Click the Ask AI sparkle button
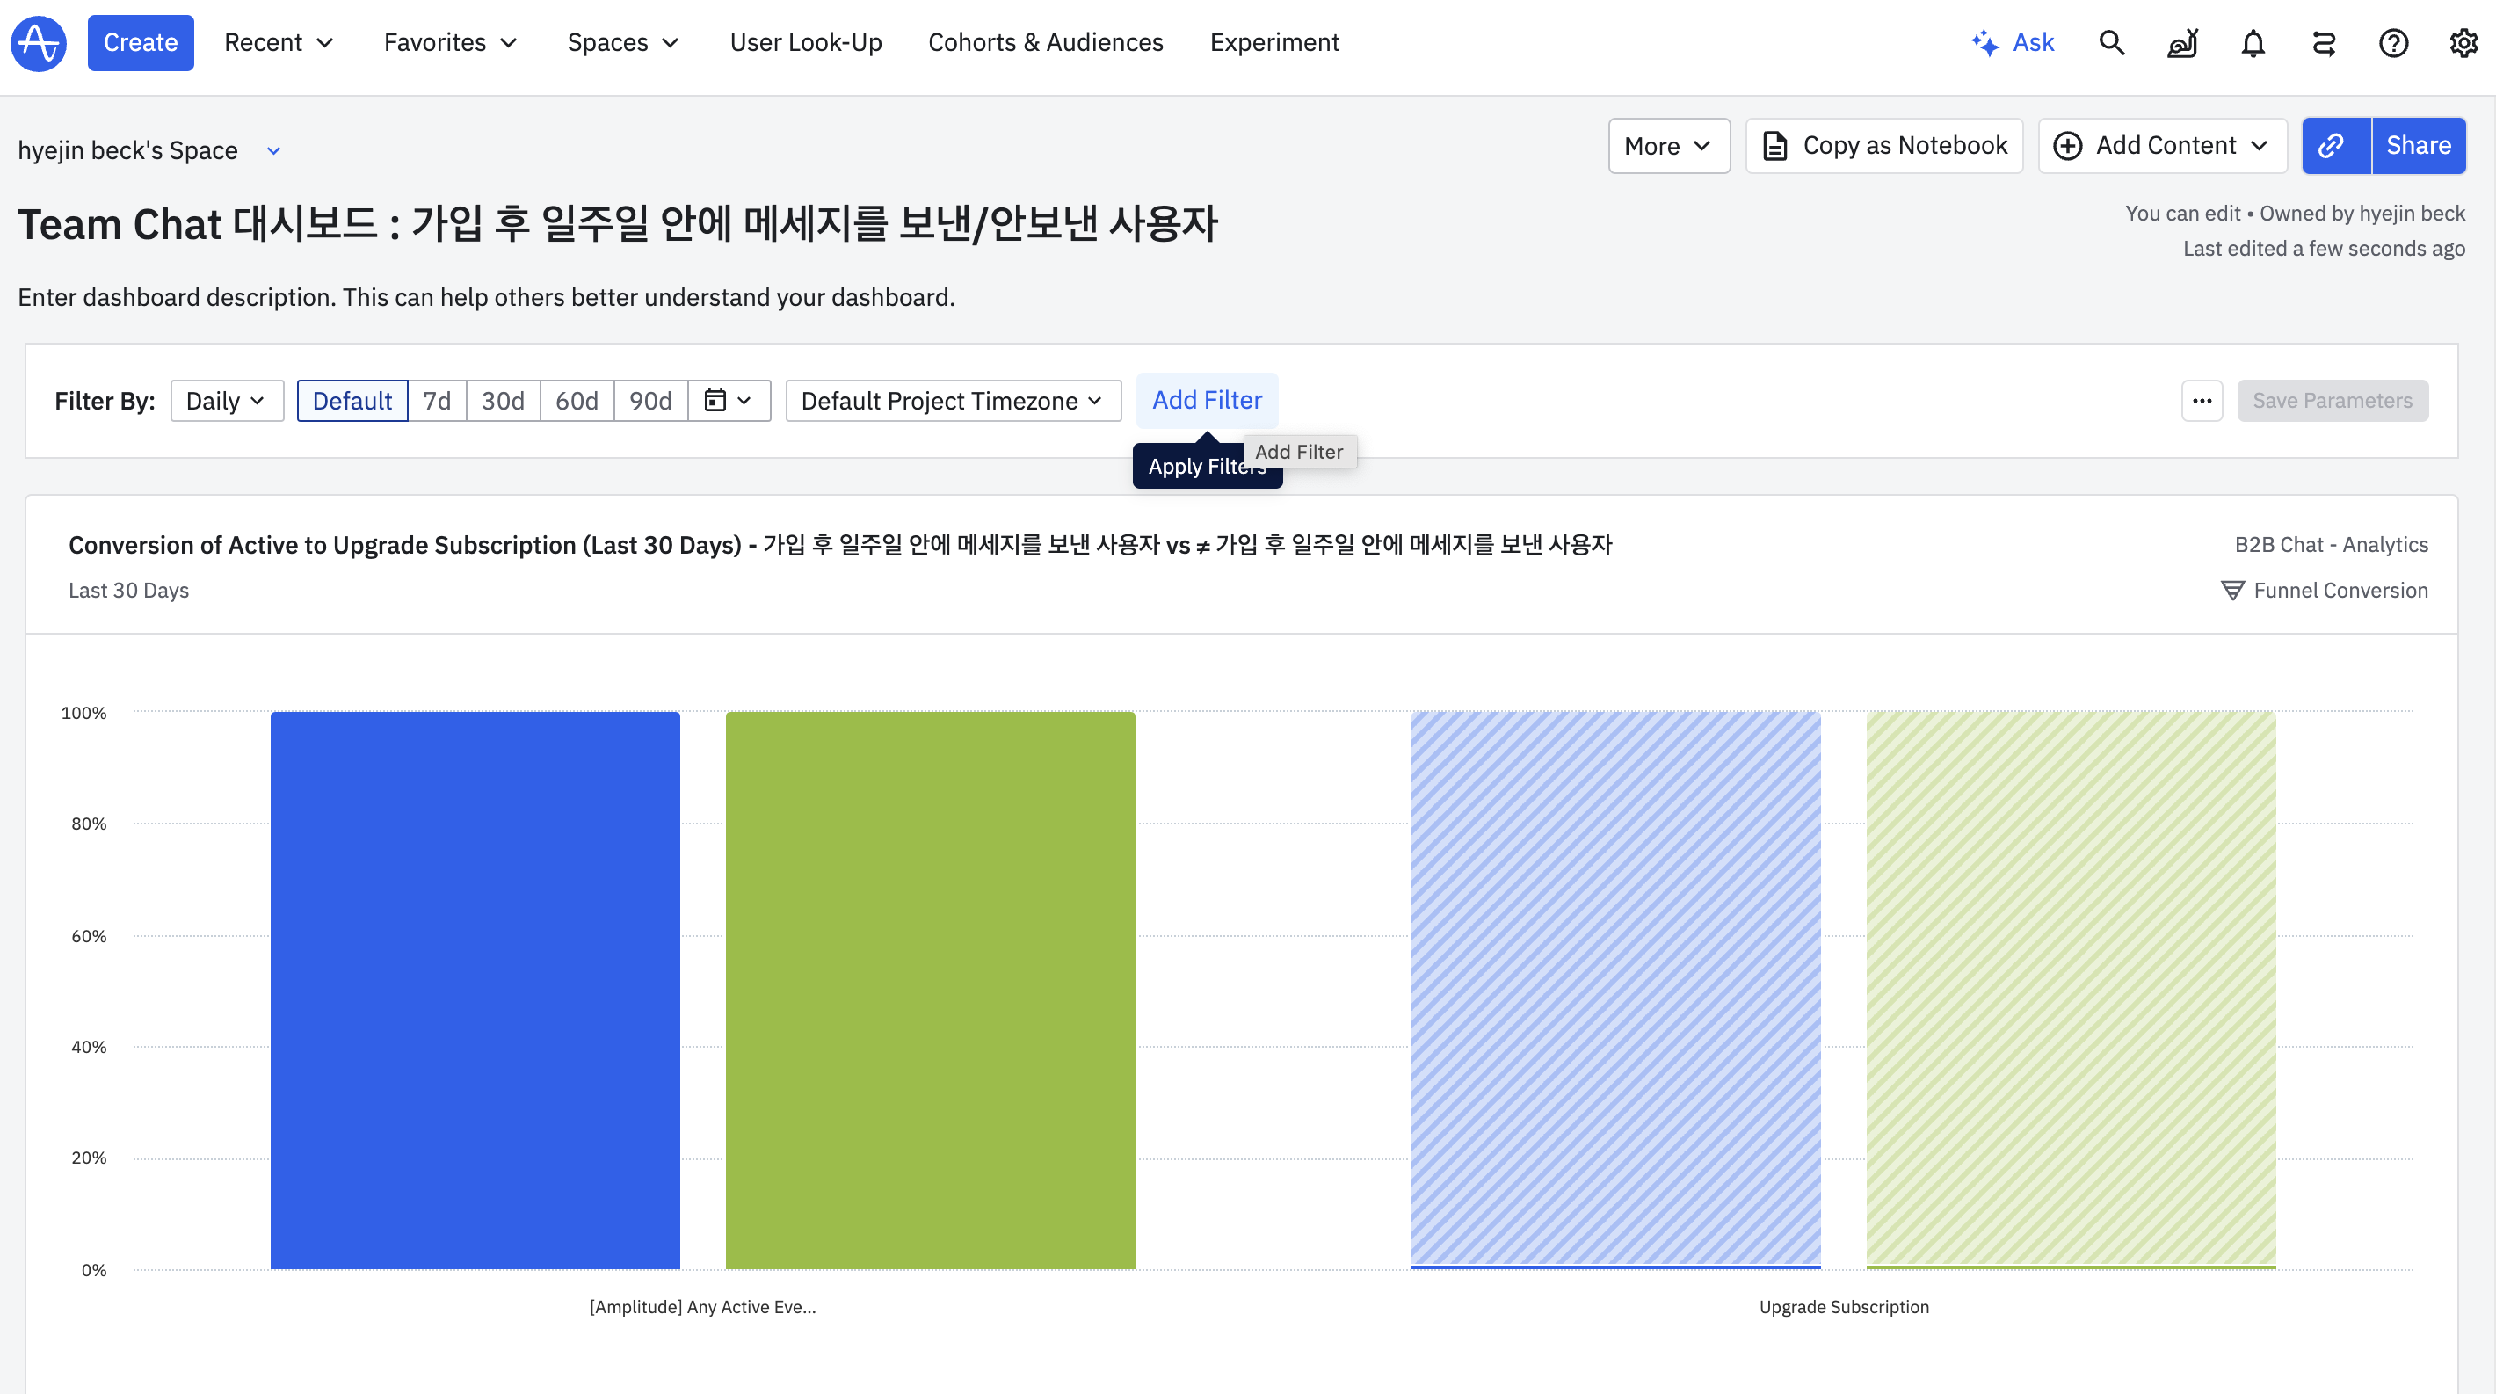This screenshot has width=2496, height=1394. coord(2013,42)
